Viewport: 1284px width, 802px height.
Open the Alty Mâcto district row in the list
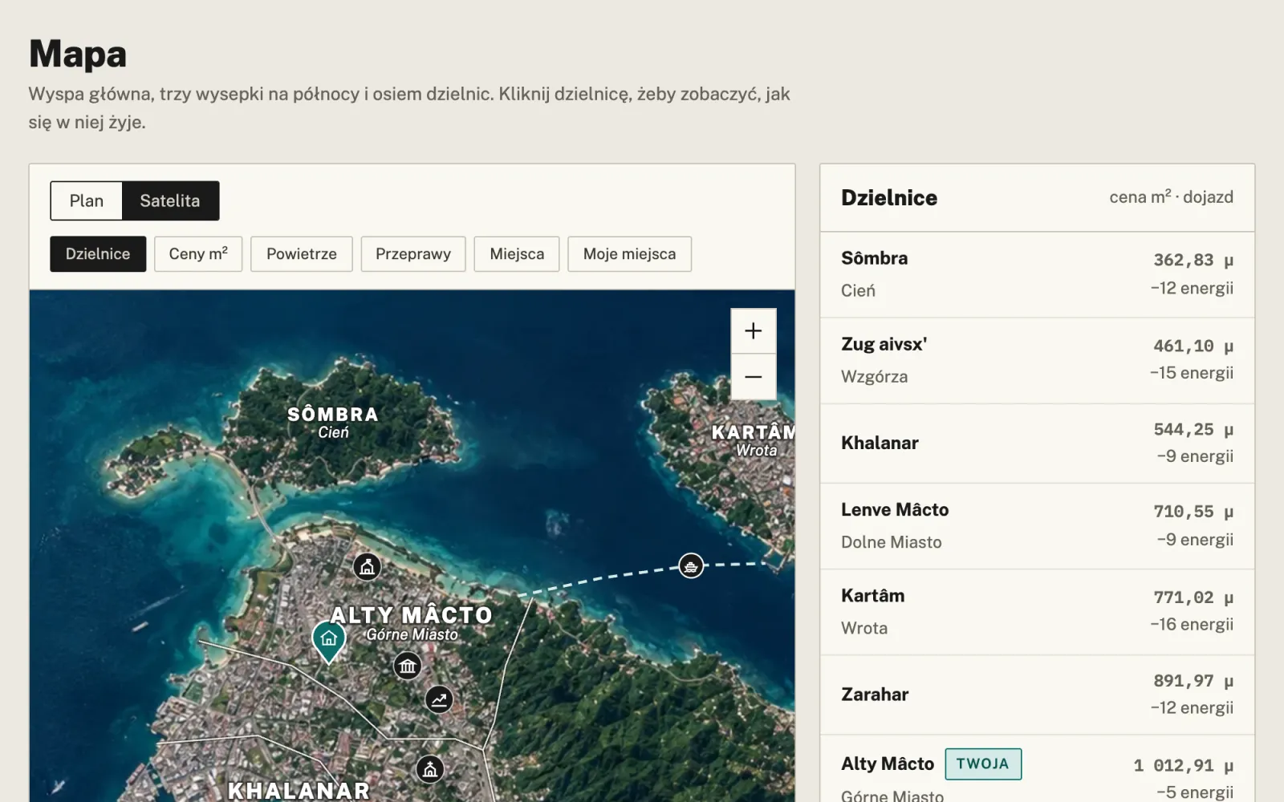(1037, 769)
